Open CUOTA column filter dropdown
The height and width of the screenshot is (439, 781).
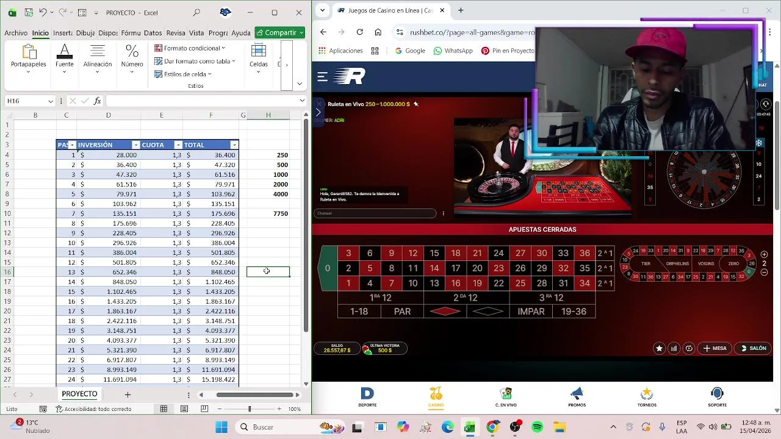(x=178, y=145)
